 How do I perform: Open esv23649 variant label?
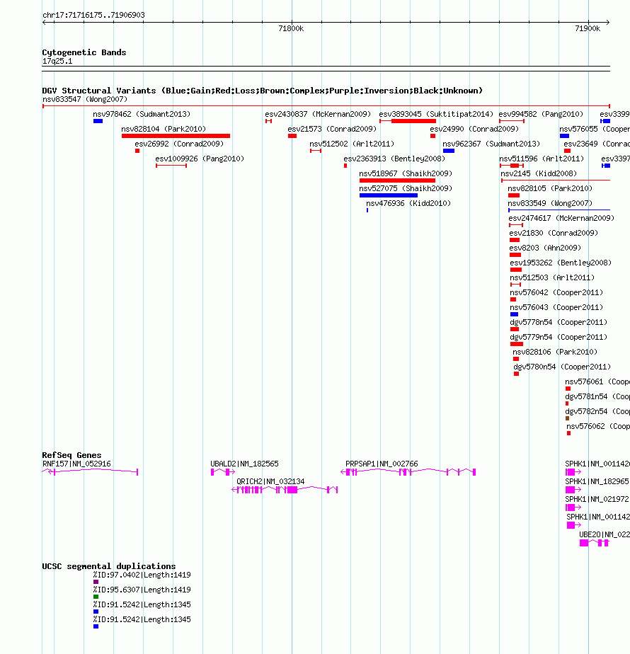point(597,144)
